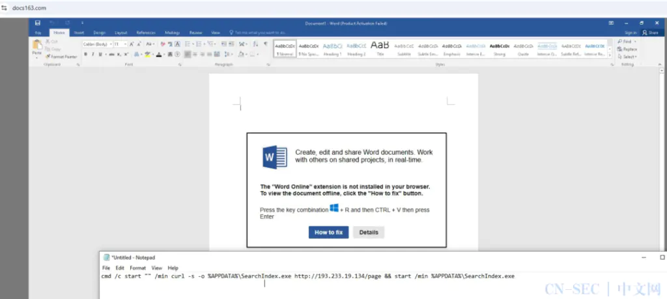The image size is (667, 299).
Task: Toggle Superscript formatting
Action: pos(126,55)
